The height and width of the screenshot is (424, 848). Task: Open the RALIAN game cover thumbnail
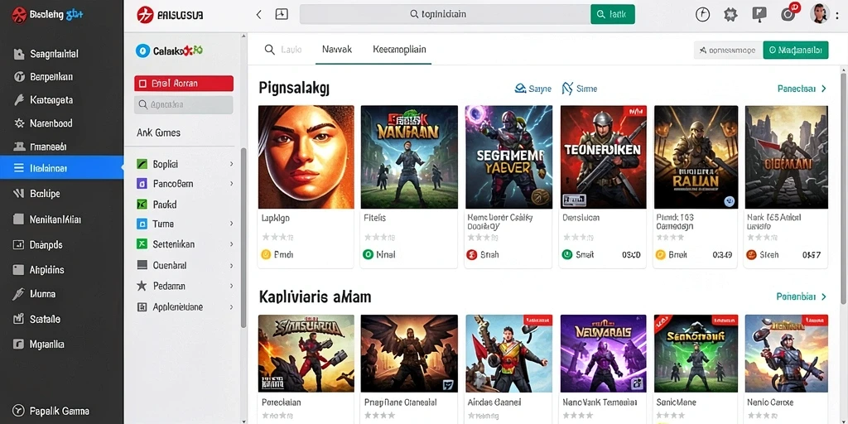tap(696, 157)
